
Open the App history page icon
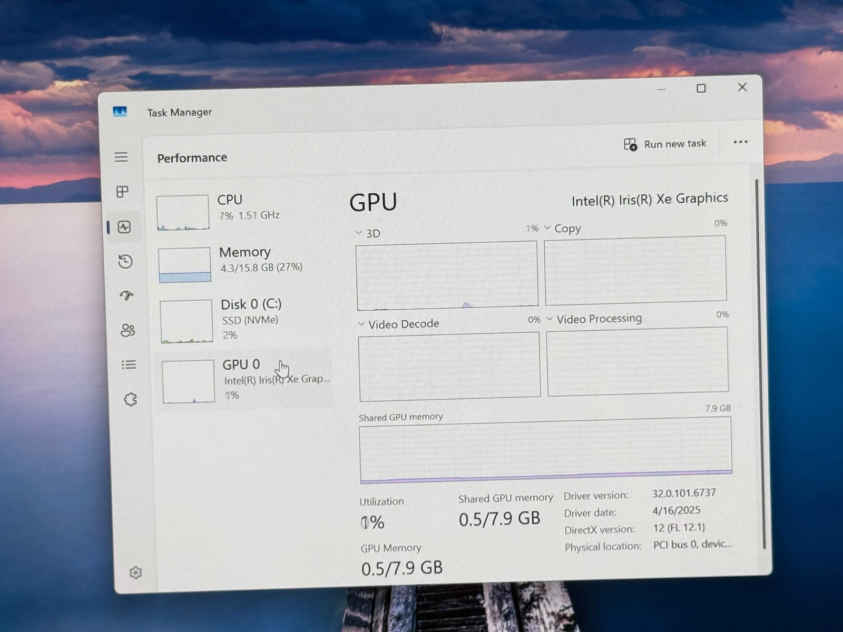pos(125,261)
